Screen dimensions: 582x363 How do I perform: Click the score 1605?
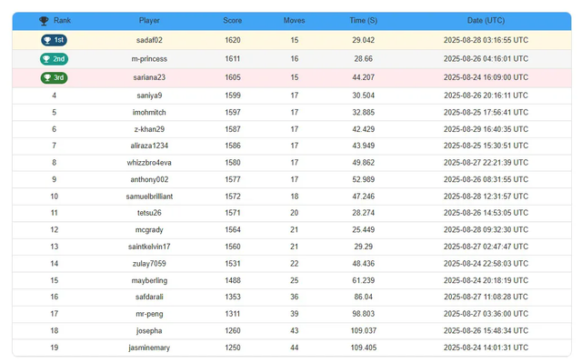point(233,77)
